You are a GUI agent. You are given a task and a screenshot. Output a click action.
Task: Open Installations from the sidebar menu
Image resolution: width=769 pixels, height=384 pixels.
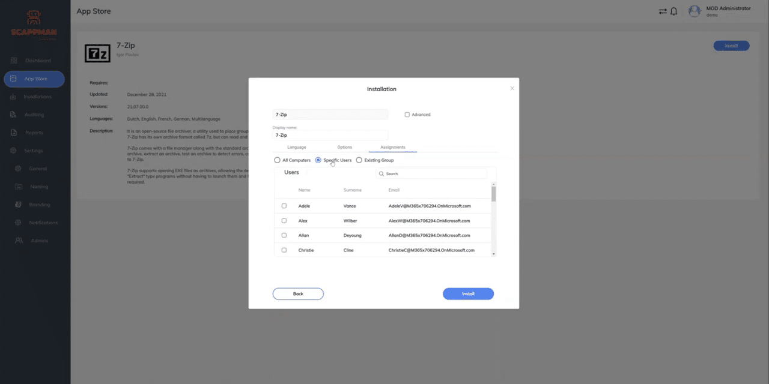tap(38, 97)
